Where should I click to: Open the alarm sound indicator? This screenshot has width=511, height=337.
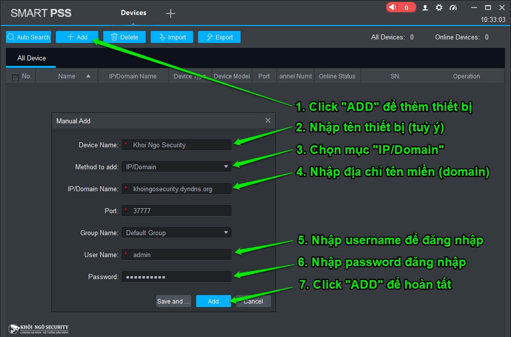coord(401,7)
